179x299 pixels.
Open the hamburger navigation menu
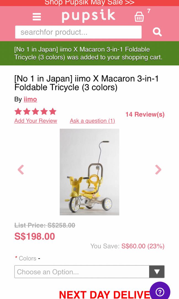pos(36,17)
